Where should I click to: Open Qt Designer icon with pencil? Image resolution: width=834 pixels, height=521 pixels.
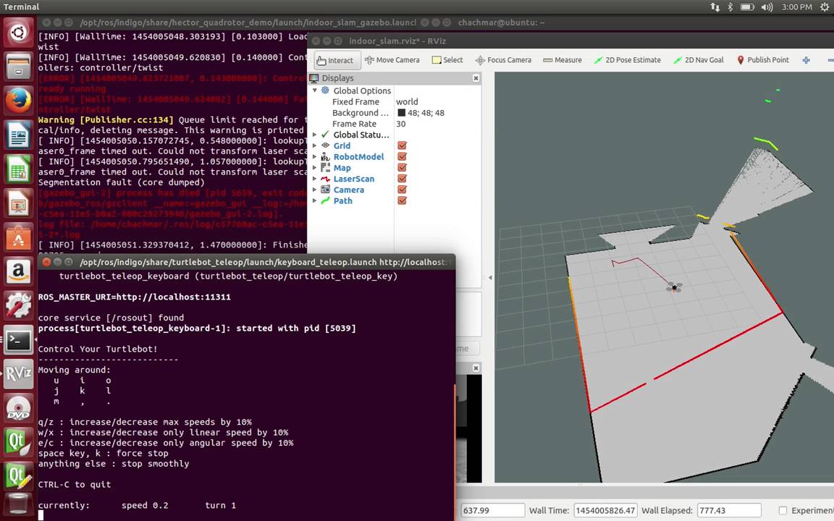point(19,476)
